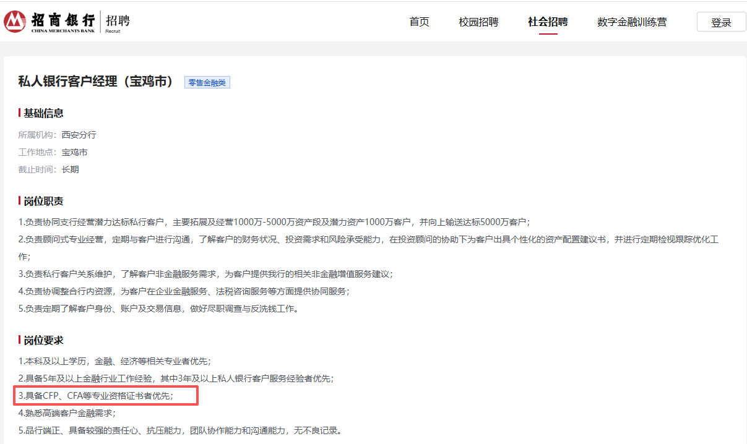Click the 岗位职责 section heading

pyautogui.click(x=43, y=201)
